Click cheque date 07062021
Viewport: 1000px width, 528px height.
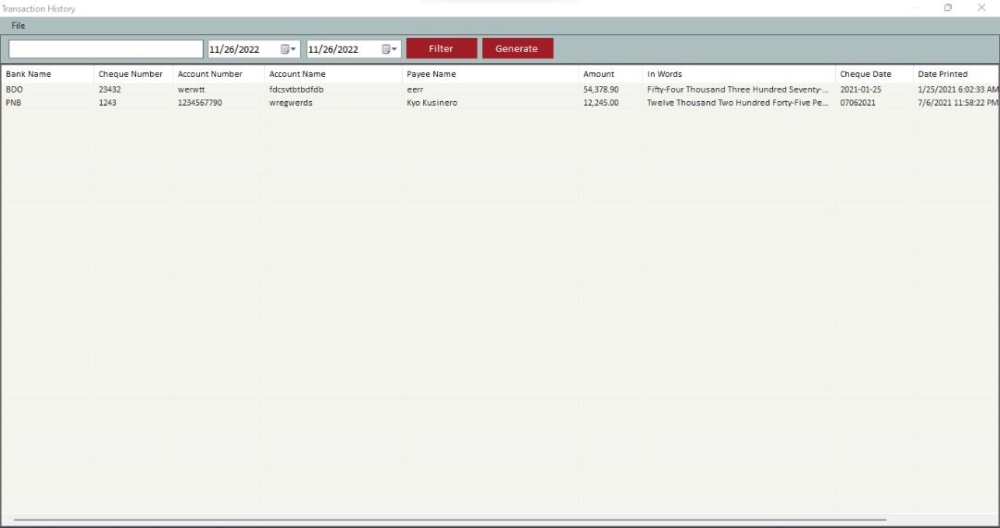[857, 103]
